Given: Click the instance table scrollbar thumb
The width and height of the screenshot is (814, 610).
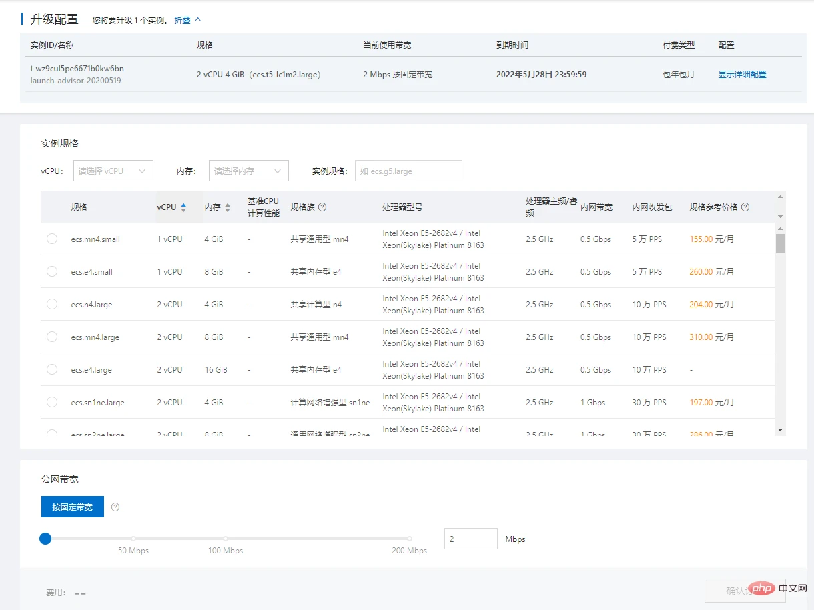Looking at the screenshot, I should [780, 243].
